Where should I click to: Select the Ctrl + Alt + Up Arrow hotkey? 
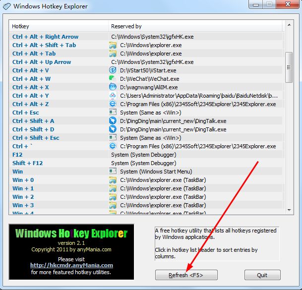(x=42, y=62)
